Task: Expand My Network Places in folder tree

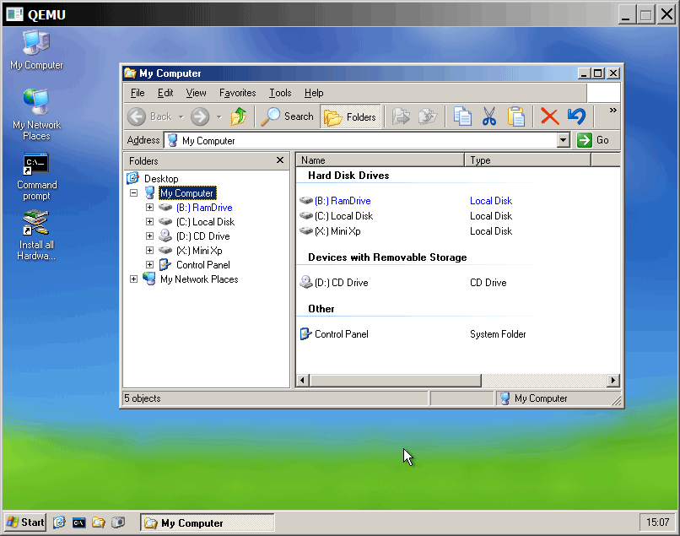Action: pos(133,279)
